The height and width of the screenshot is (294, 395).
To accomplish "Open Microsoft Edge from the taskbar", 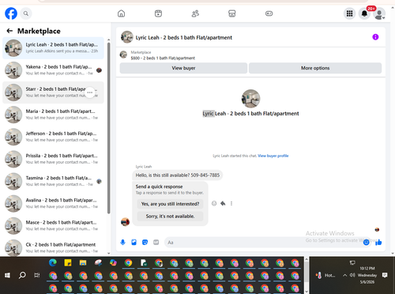I will click(x=53, y=262).
